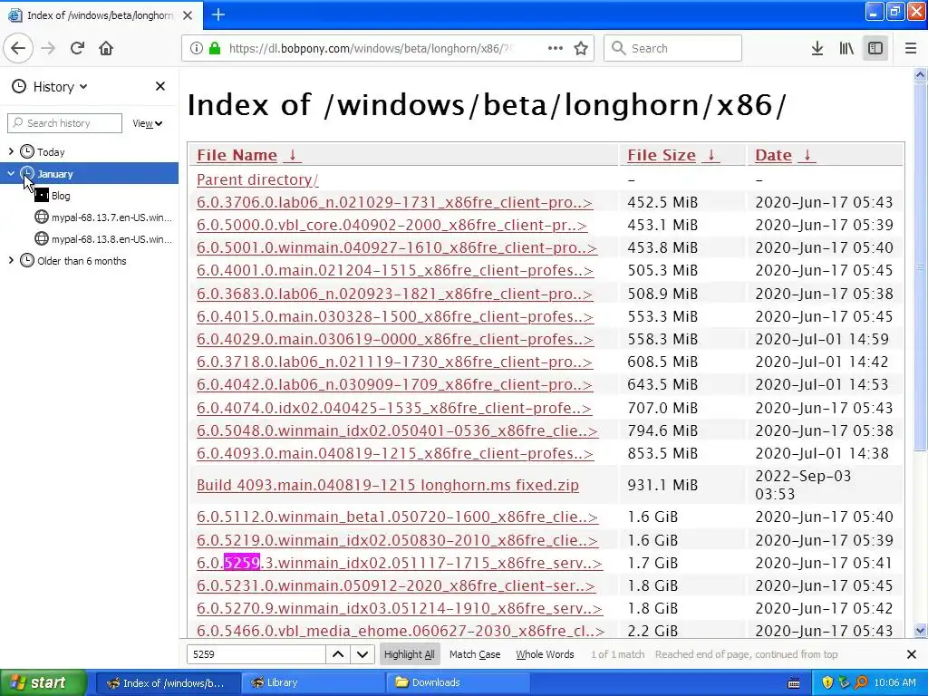Click the scrollbar up arrow
Viewport: 928px width, 696px height.
point(920,74)
